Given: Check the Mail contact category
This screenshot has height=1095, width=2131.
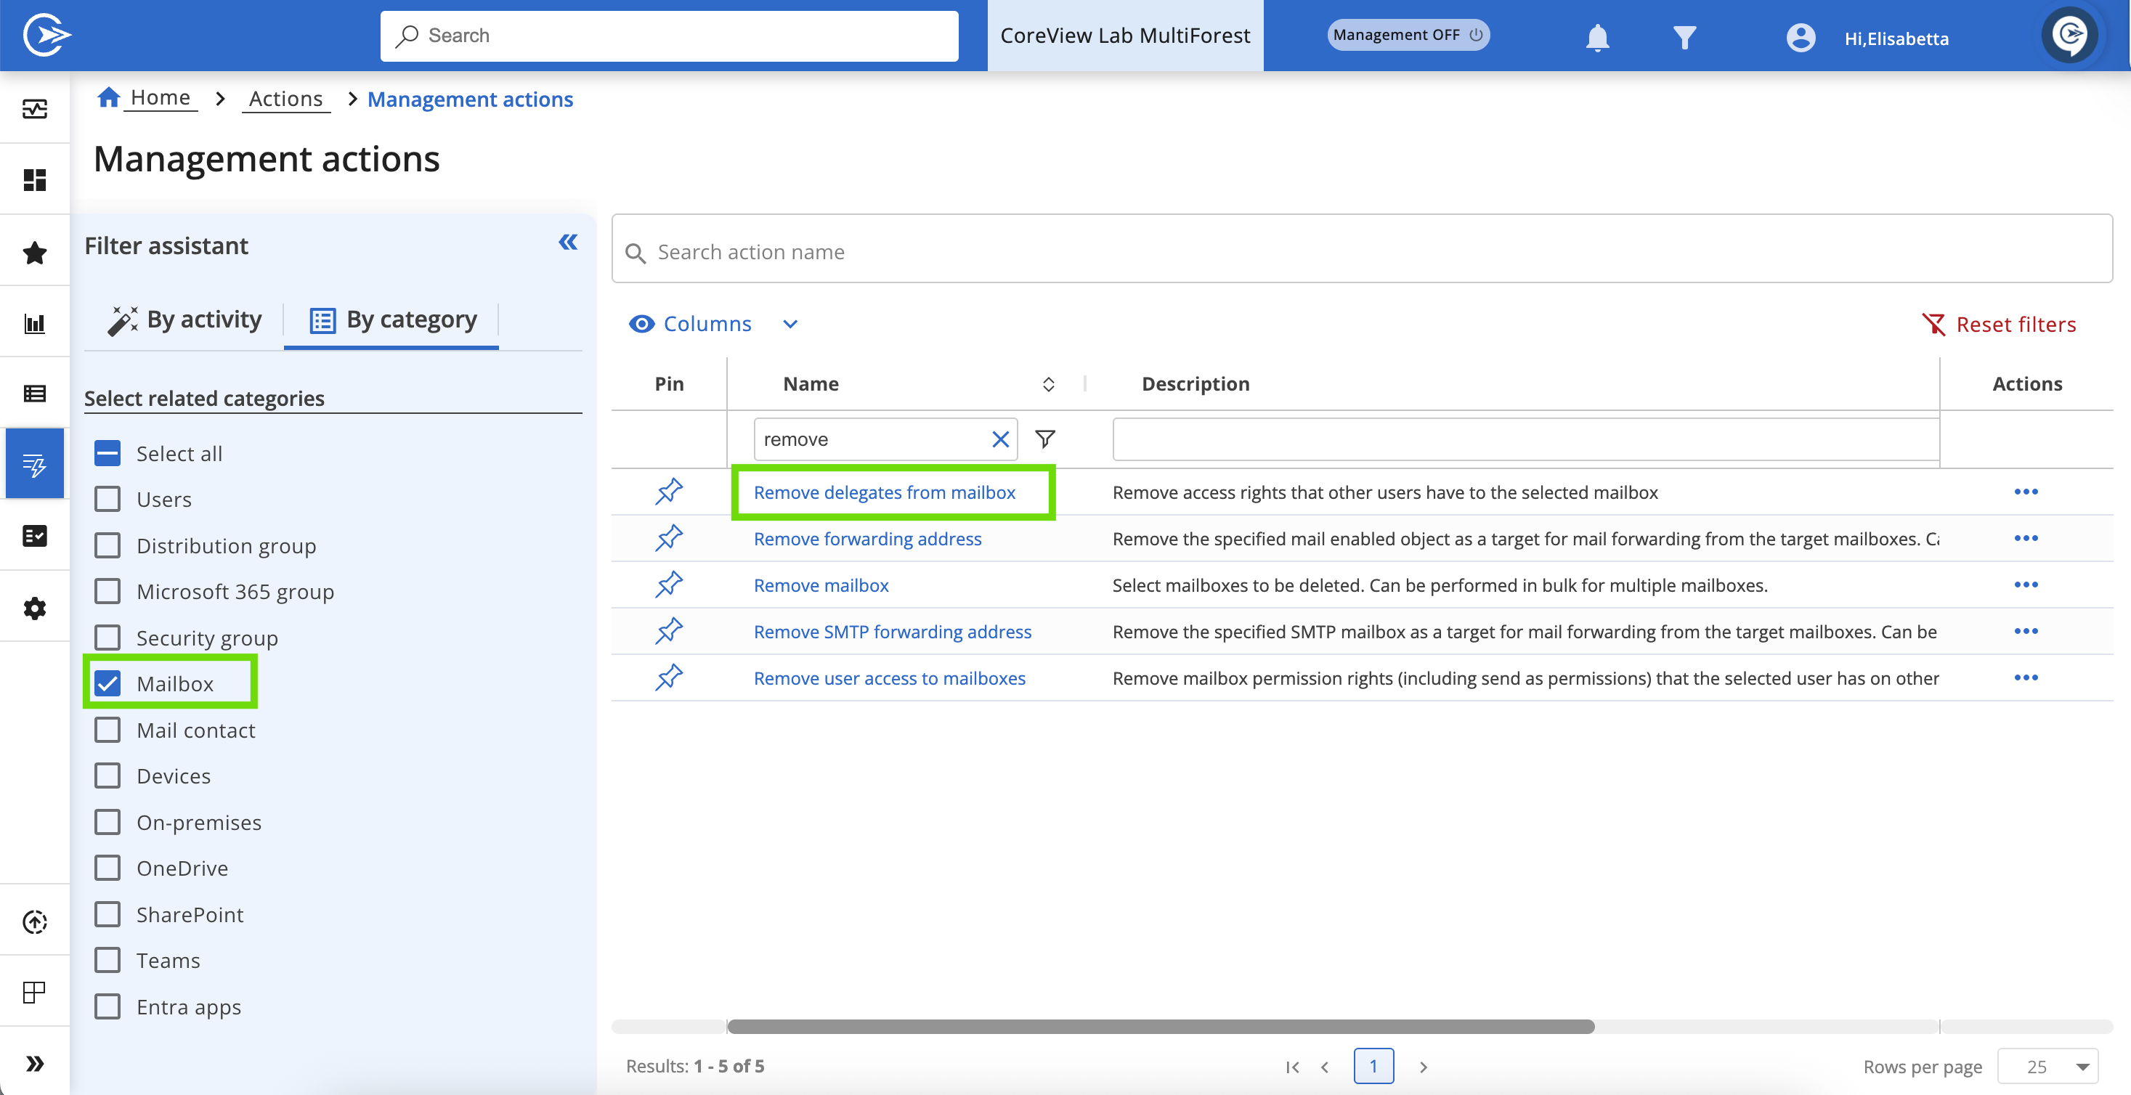Looking at the screenshot, I should [107, 730].
